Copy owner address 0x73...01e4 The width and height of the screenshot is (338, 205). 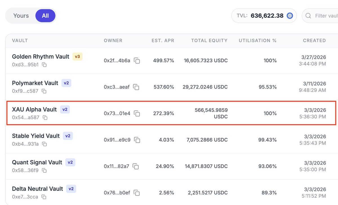[x=137, y=113]
